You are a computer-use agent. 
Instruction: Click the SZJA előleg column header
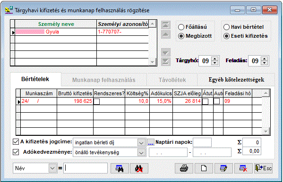[187, 93]
